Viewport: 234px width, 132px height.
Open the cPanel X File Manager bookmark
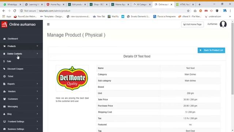pos(190,16)
